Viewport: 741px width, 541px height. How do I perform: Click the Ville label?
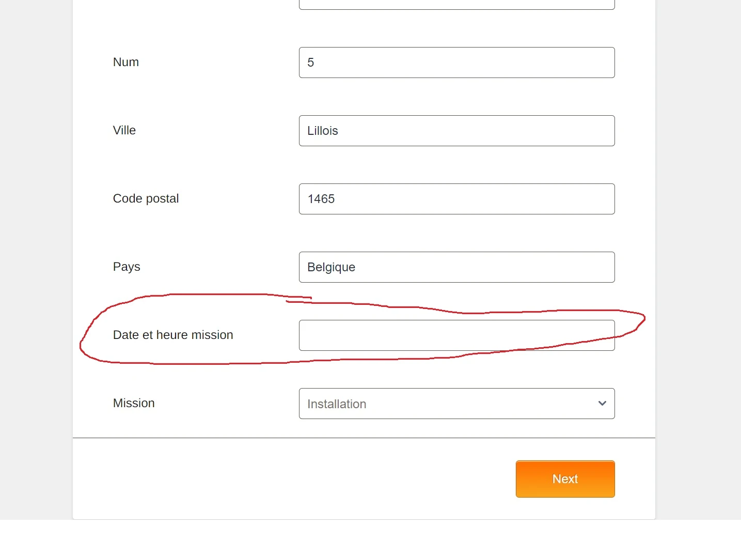click(124, 130)
